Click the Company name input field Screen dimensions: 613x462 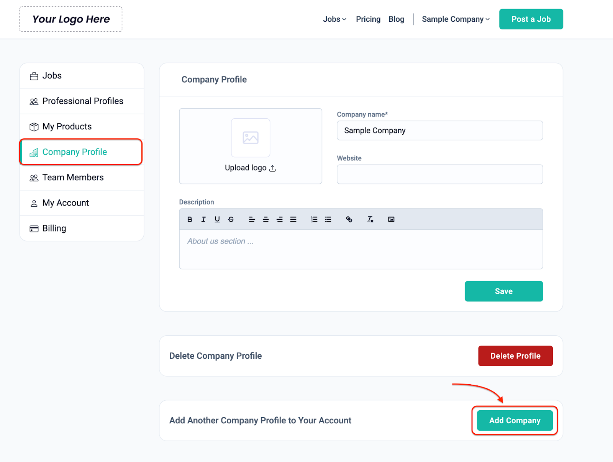pos(440,131)
